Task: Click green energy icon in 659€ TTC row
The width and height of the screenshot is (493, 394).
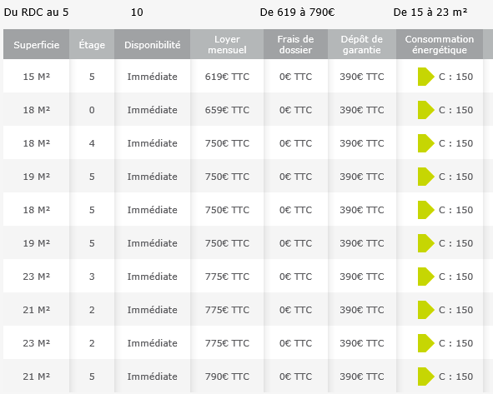Action: (425, 110)
